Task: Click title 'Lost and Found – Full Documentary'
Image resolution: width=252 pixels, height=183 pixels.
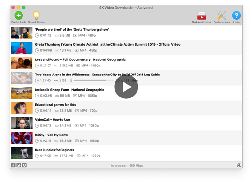Action: (63, 59)
